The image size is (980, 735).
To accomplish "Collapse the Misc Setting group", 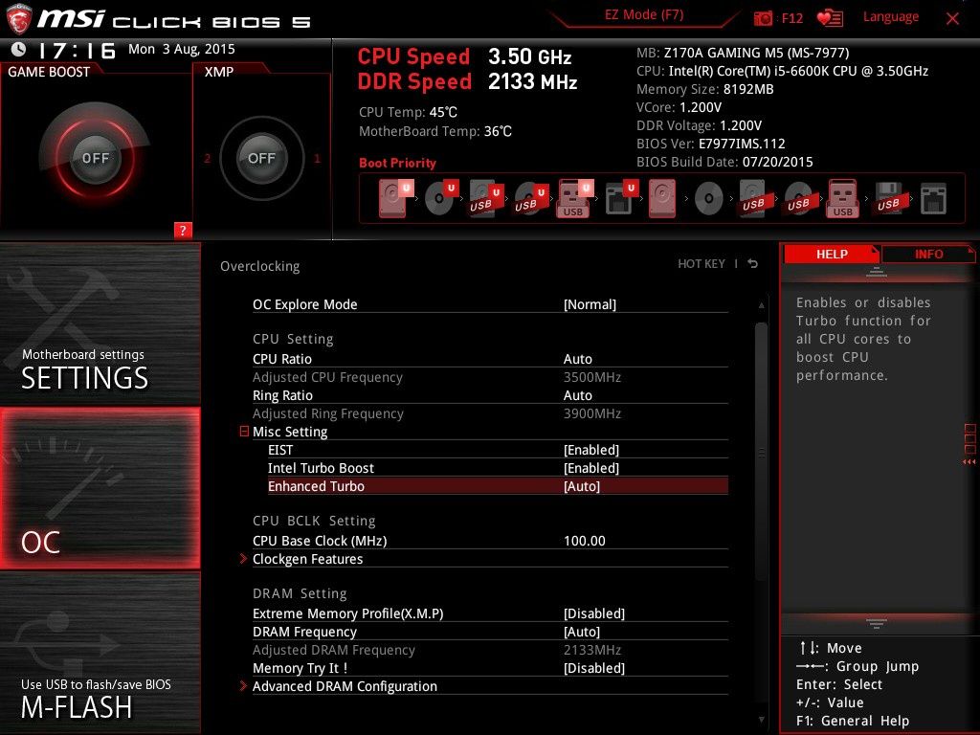I will (x=244, y=432).
